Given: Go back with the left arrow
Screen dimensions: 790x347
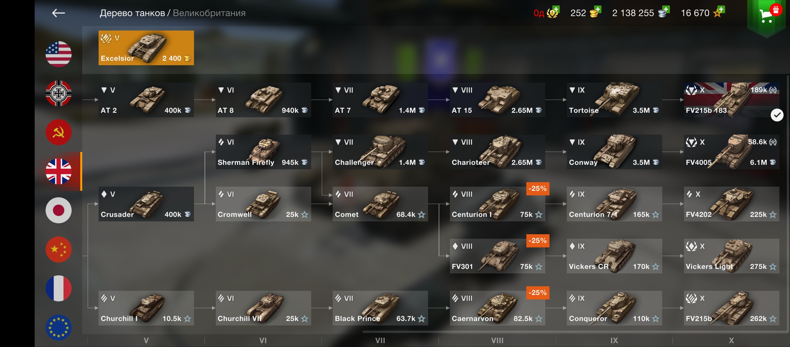Looking at the screenshot, I should pyautogui.click(x=58, y=13).
